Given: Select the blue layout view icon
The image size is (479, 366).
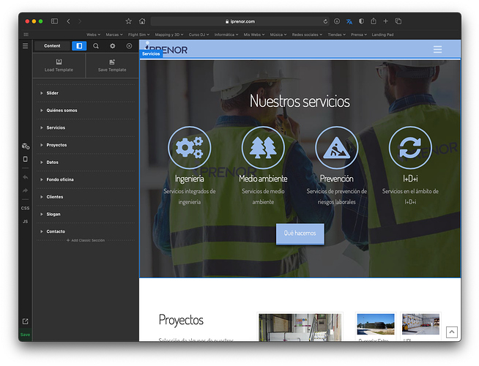Looking at the screenshot, I should point(79,46).
